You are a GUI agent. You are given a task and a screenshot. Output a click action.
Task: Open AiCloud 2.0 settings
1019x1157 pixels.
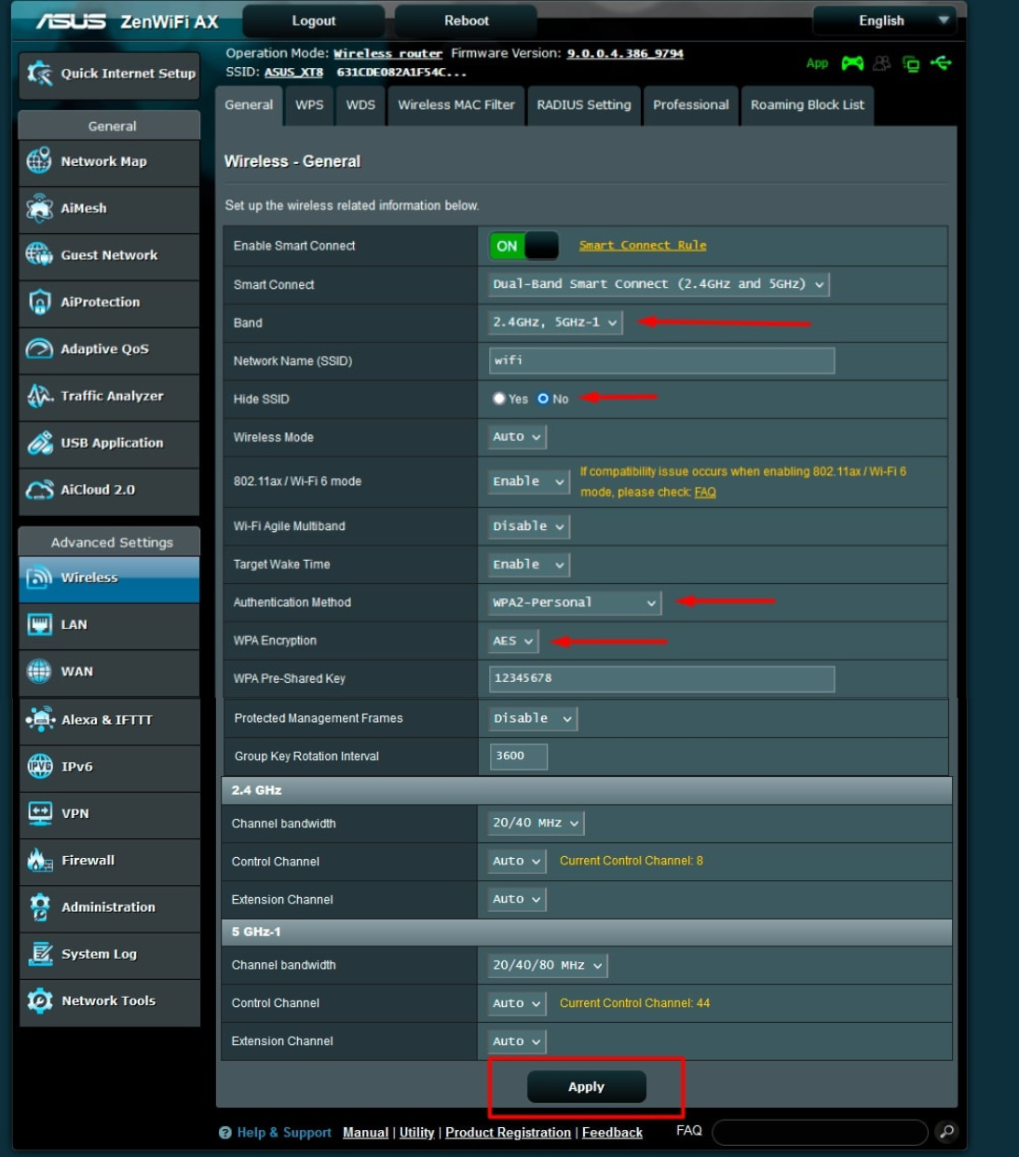tap(97, 489)
